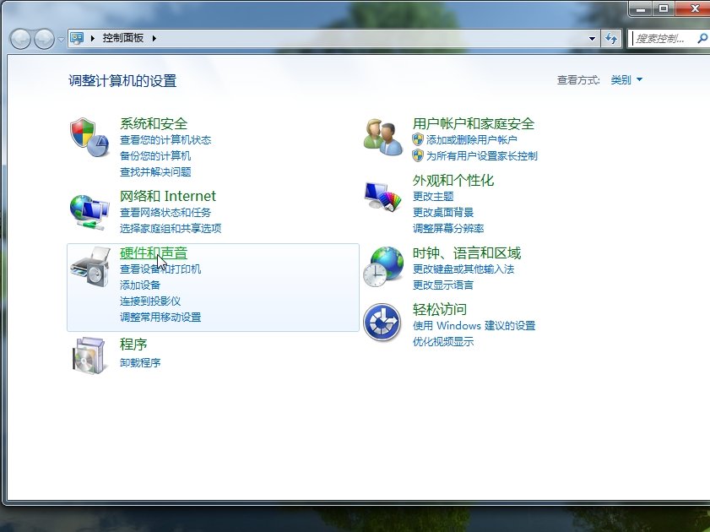The width and height of the screenshot is (710, 532).
Task: Click 查找并解决问题
Action: [156, 172]
